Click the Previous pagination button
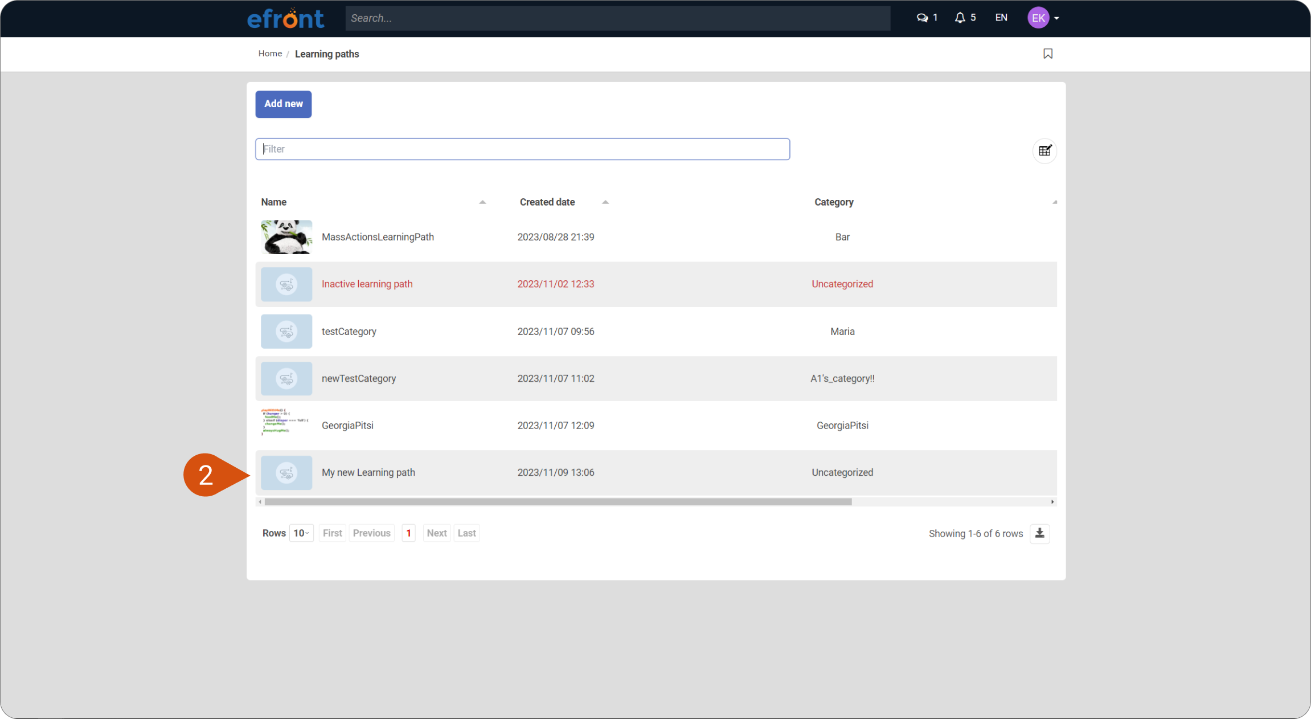 pyautogui.click(x=371, y=533)
